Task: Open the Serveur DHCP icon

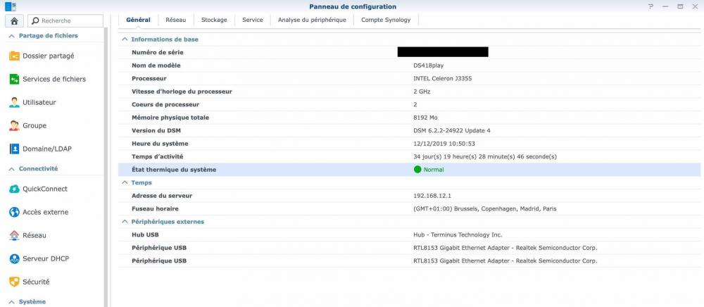Action: coord(14,259)
